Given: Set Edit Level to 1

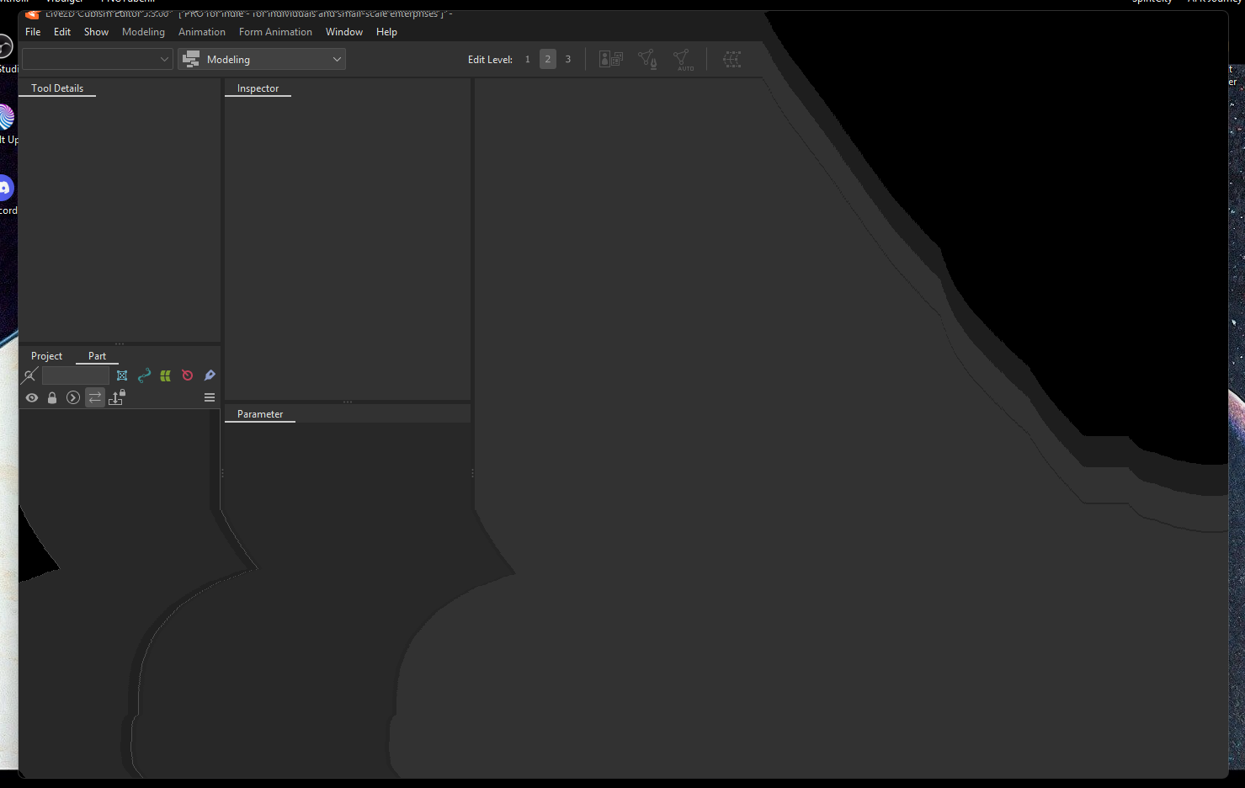Looking at the screenshot, I should coord(528,59).
